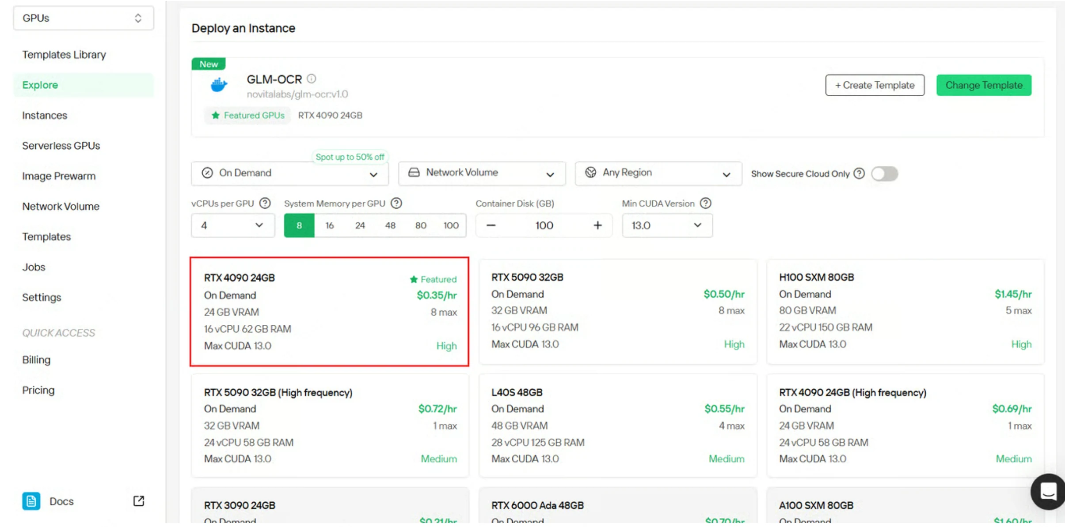Open the vCPUs per GPU dropdown
The image size is (1065, 527).
tap(233, 225)
